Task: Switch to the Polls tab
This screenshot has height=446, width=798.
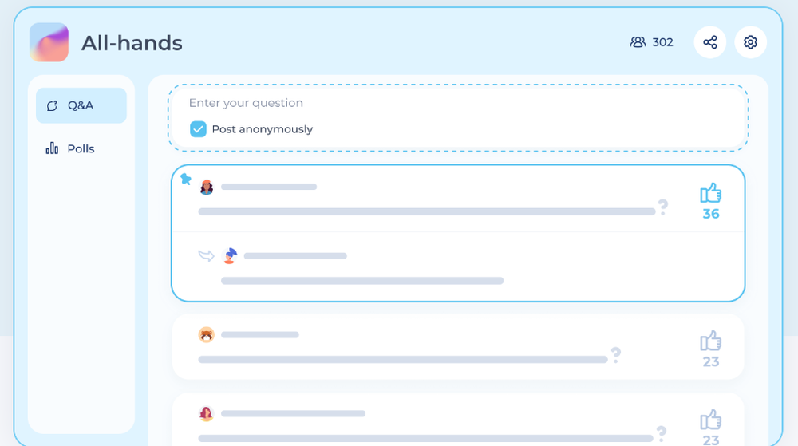Action: tap(81, 148)
